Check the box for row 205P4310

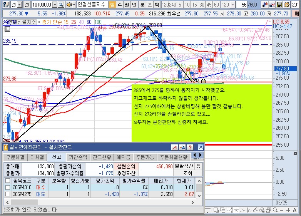[x=8, y=187]
